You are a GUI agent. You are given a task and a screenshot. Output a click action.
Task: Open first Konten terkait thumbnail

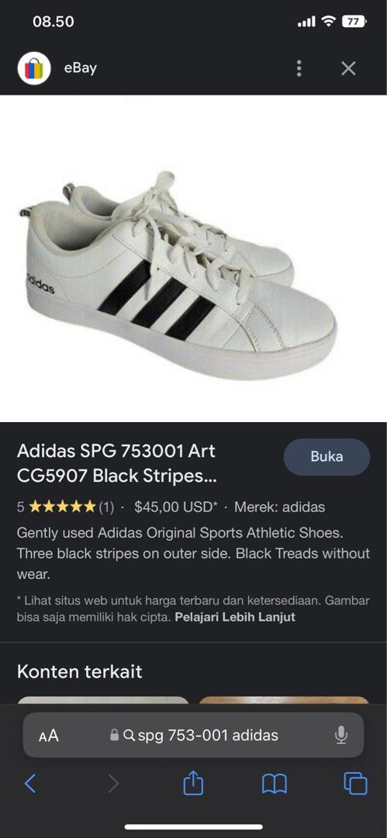point(103,700)
